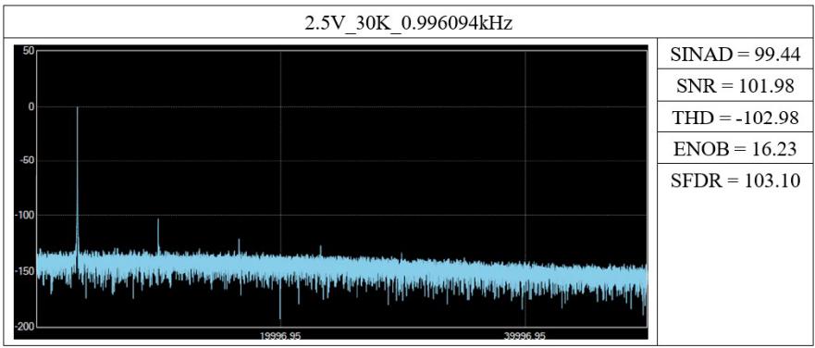The width and height of the screenshot is (815, 348).
Task: Click the THD = -102.98 value
Action: tap(735, 118)
